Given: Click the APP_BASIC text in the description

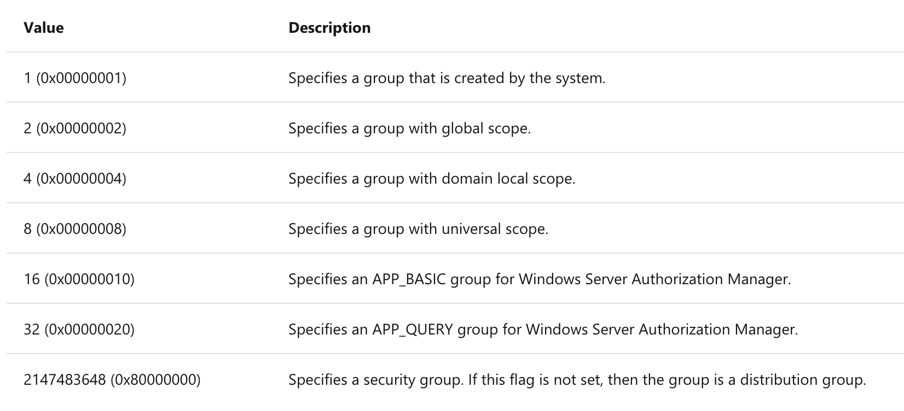Looking at the screenshot, I should (409, 279).
